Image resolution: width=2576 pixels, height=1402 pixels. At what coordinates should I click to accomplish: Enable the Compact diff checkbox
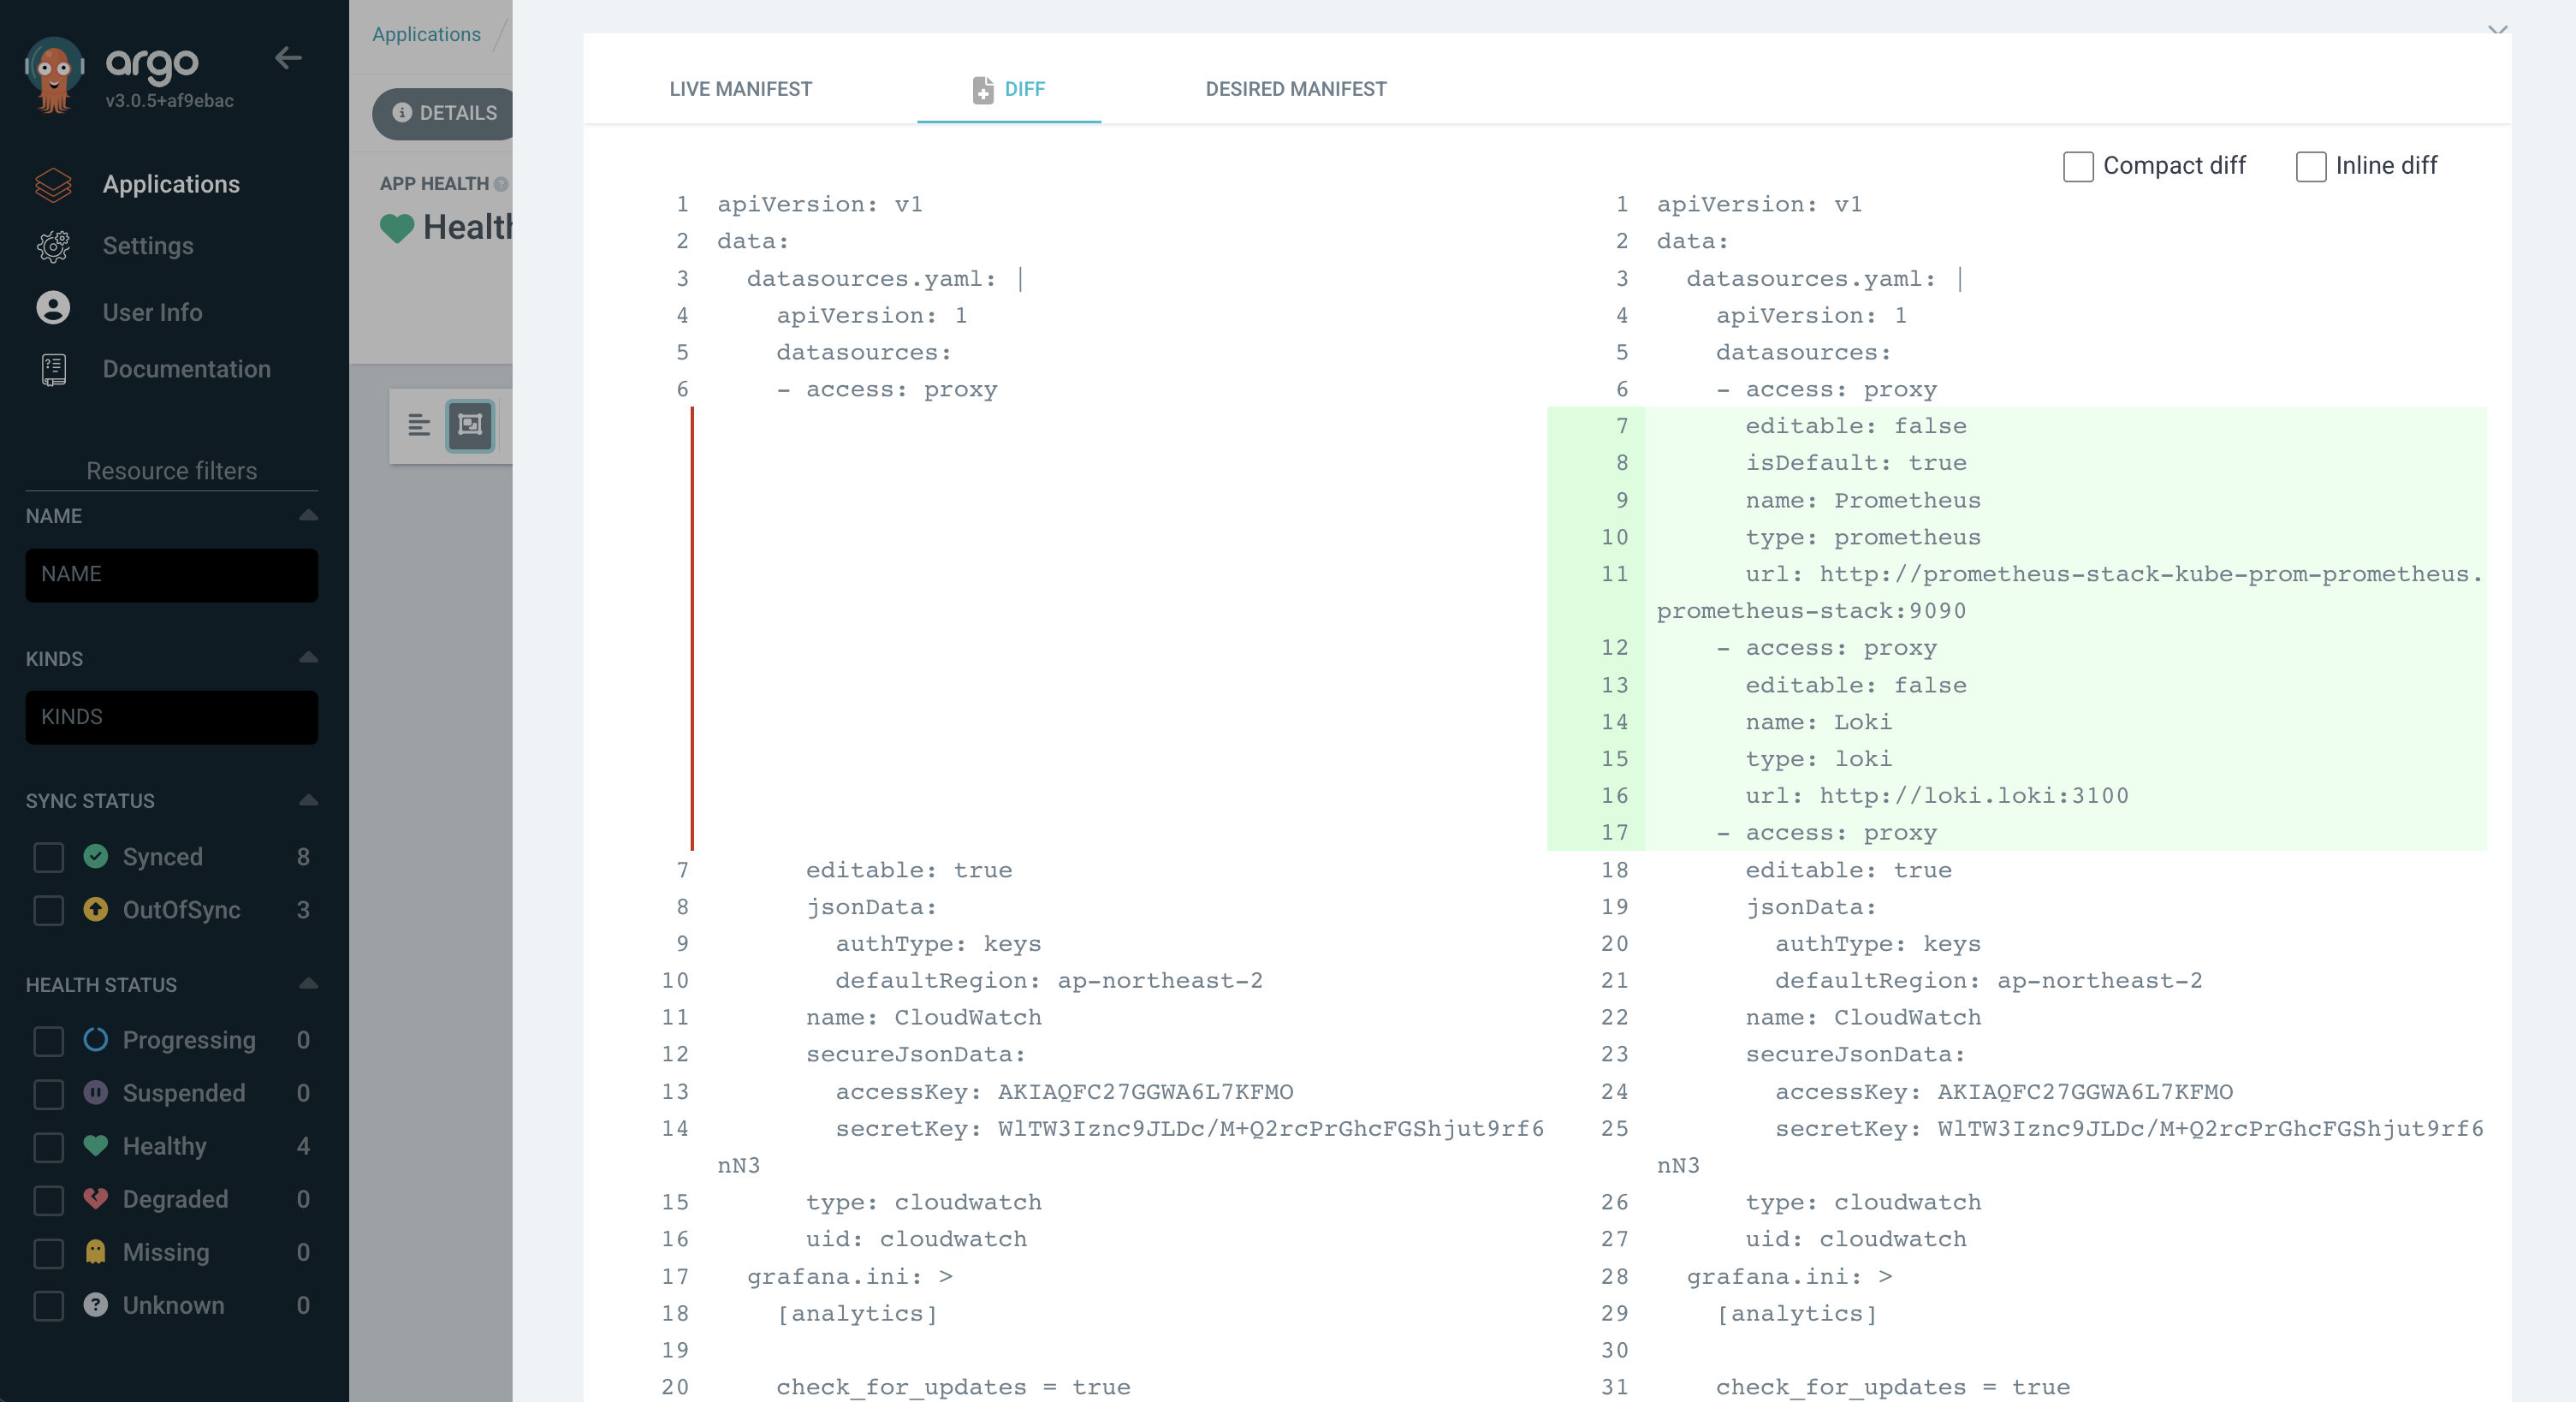pyautogui.click(x=2077, y=167)
